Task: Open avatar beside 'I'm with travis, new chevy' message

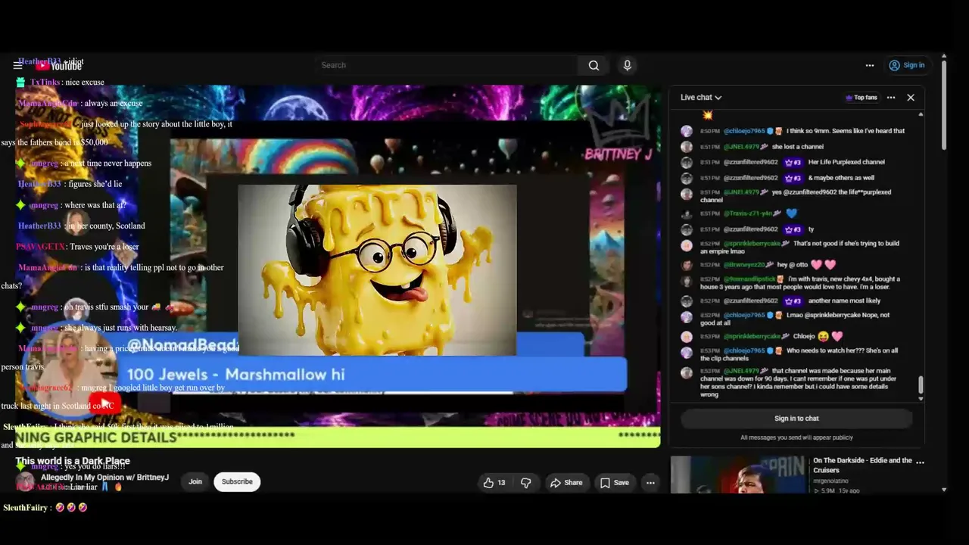Action: click(687, 281)
